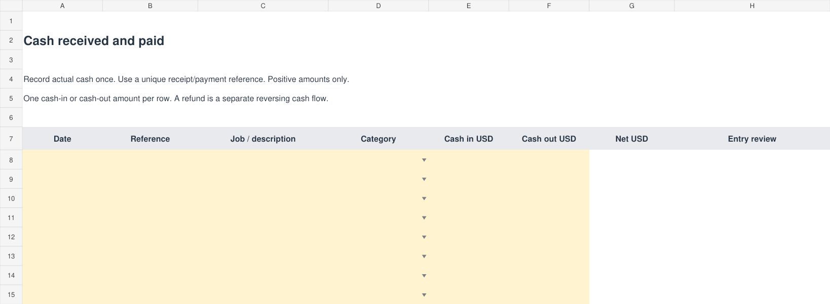Click the 'Net USD' heading cell
This screenshot has height=304, width=830.
click(x=632, y=139)
